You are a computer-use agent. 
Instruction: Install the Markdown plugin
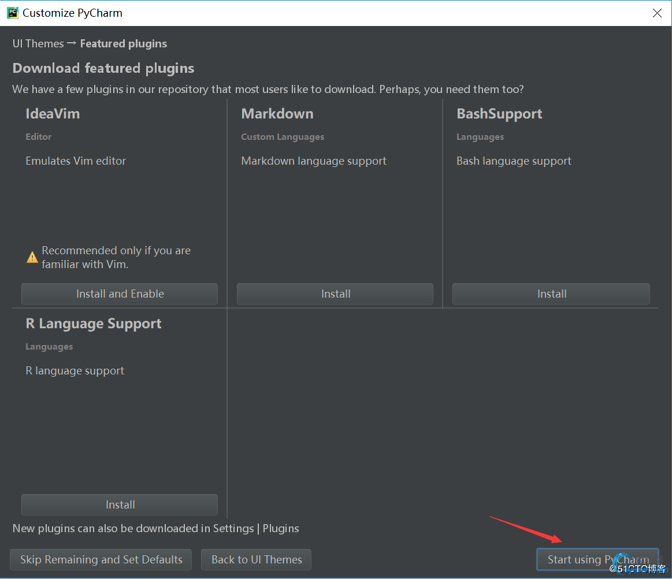coord(335,294)
